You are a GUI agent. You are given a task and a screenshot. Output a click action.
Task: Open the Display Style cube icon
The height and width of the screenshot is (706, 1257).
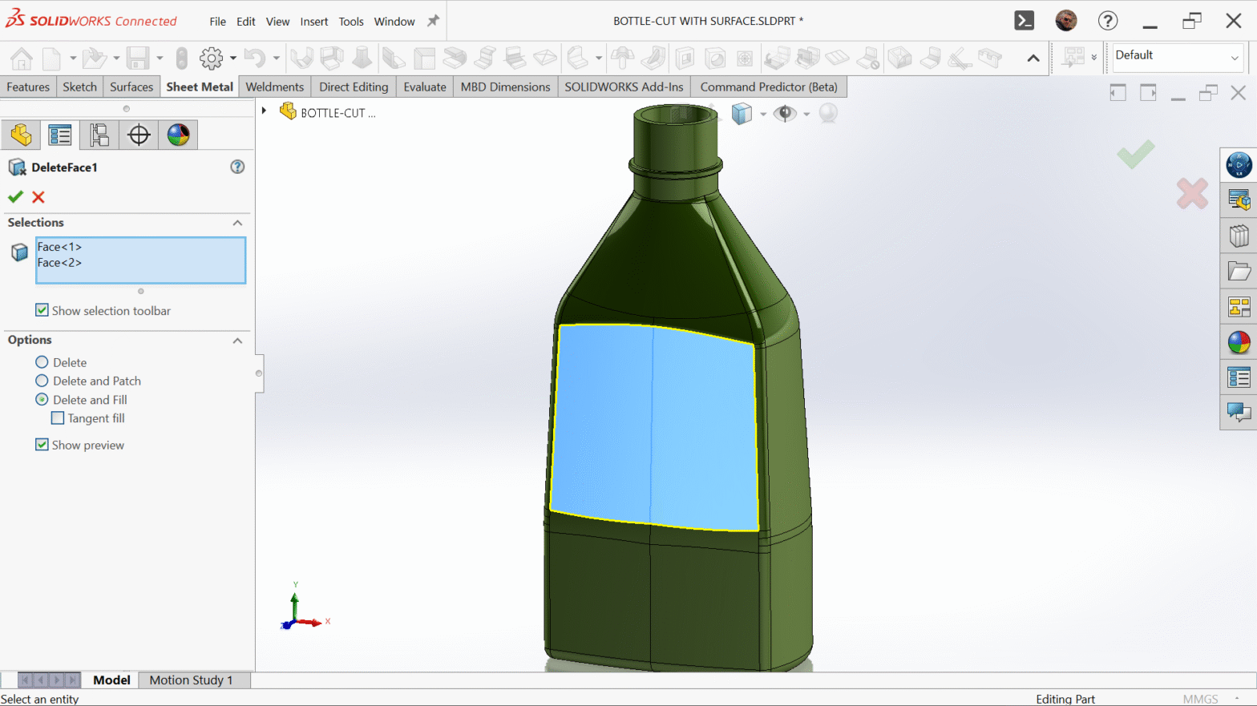click(742, 114)
